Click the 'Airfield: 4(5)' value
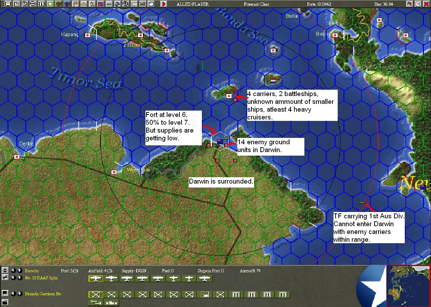The image size is (431, 307). [x=100, y=271]
